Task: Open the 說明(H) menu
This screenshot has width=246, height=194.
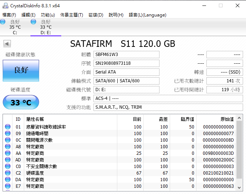Action: coord(116,15)
